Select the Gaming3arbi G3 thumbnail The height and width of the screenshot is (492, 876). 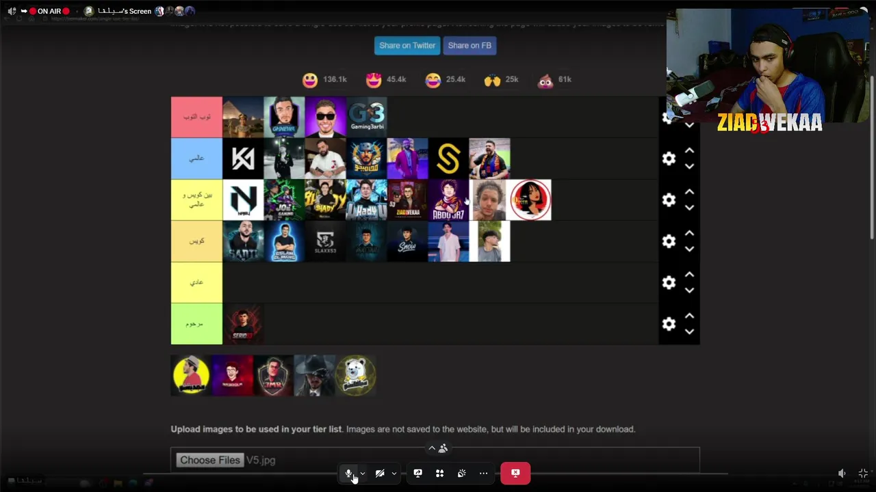367,117
